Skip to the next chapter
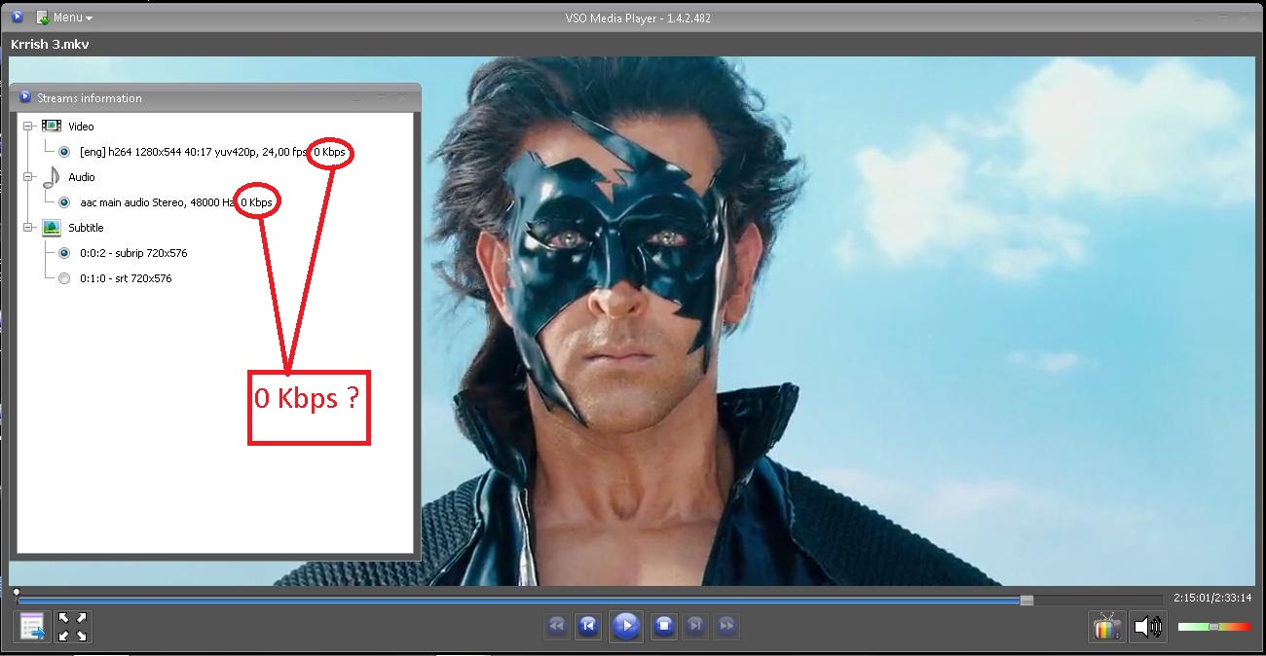 click(x=695, y=626)
